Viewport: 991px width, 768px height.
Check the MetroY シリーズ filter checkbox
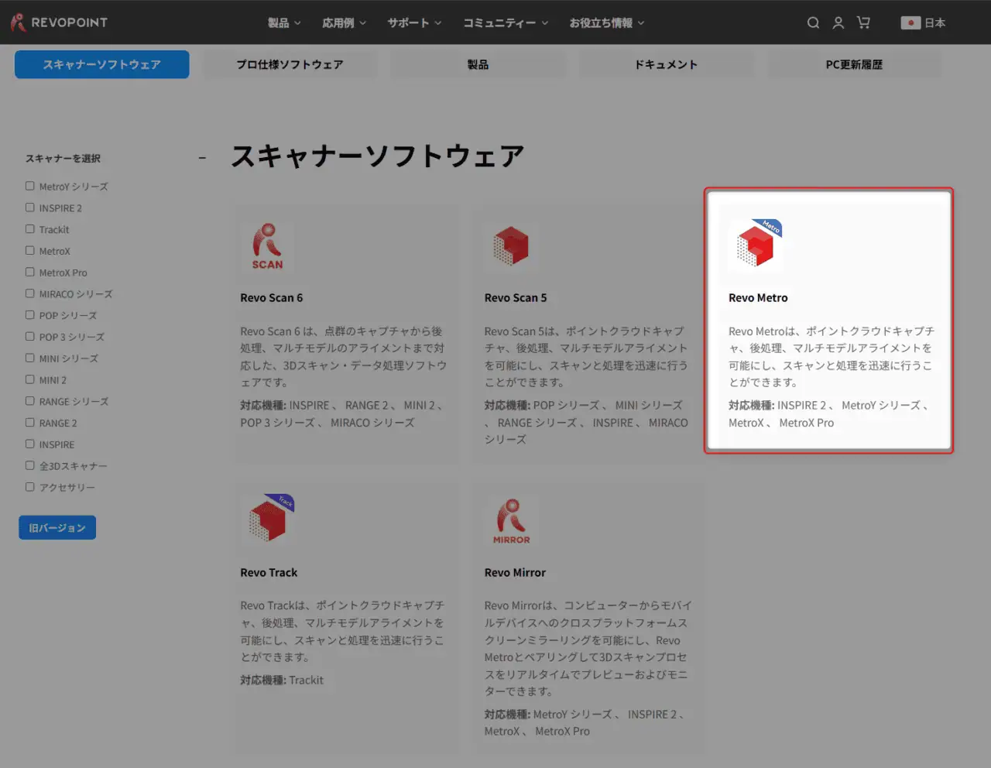click(30, 186)
